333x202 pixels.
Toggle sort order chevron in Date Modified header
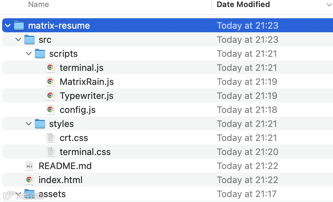tap(329, 5)
